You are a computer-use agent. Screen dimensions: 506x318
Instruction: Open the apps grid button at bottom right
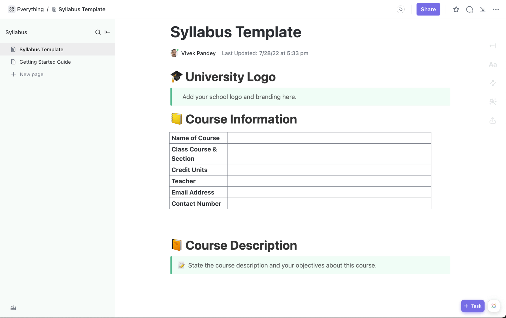click(494, 306)
